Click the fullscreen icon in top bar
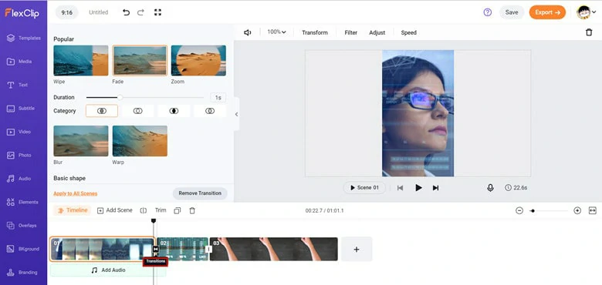Image resolution: width=602 pixels, height=285 pixels. click(157, 12)
